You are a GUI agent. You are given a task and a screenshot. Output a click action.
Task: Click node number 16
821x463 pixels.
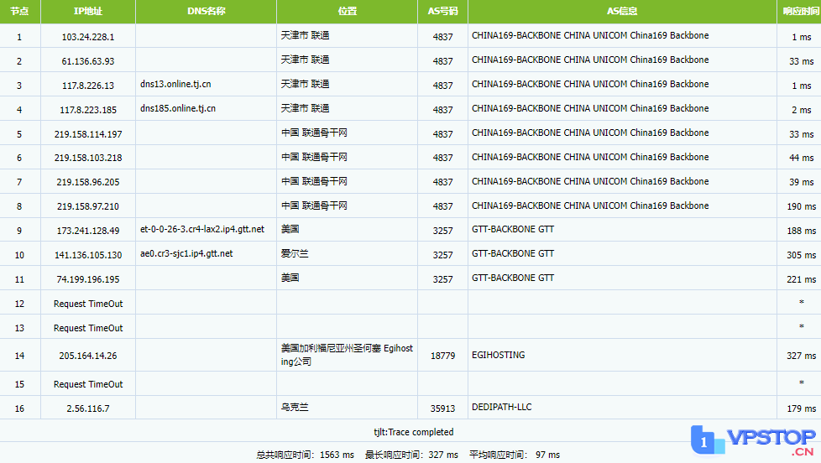19,408
